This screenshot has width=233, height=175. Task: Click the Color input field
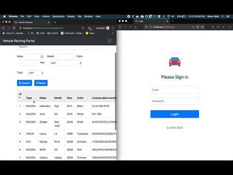[x=28, y=63]
